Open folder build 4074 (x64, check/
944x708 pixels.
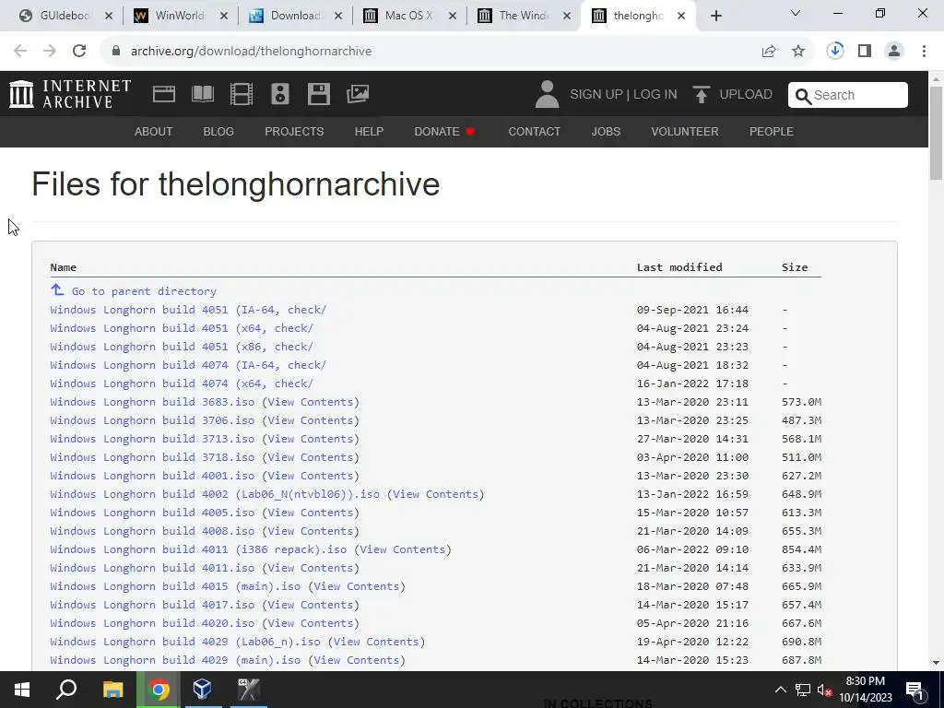tap(182, 383)
